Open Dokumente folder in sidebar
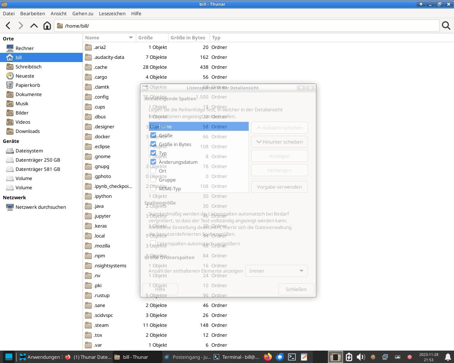The width and height of the screenshot is (454, 363). pyautogui.click(x=41, y=94)
